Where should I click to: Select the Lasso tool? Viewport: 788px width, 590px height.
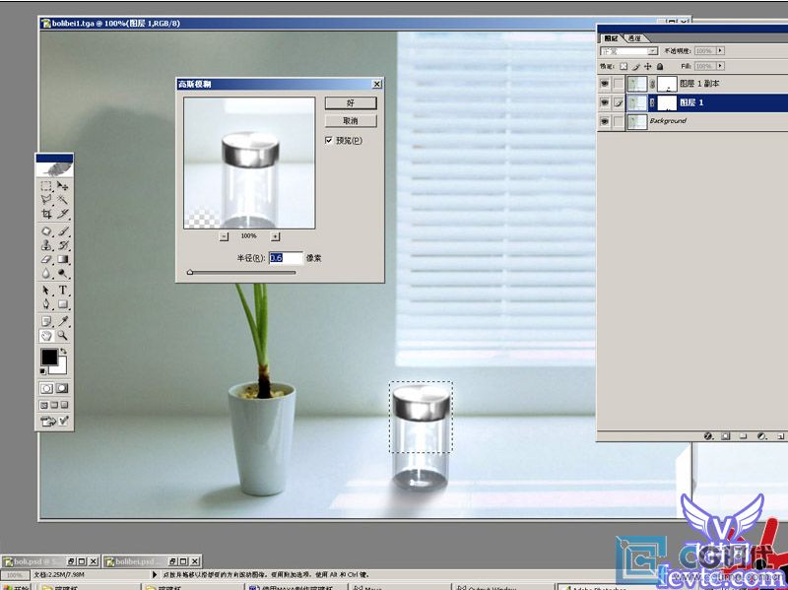(x=46, y=200)
